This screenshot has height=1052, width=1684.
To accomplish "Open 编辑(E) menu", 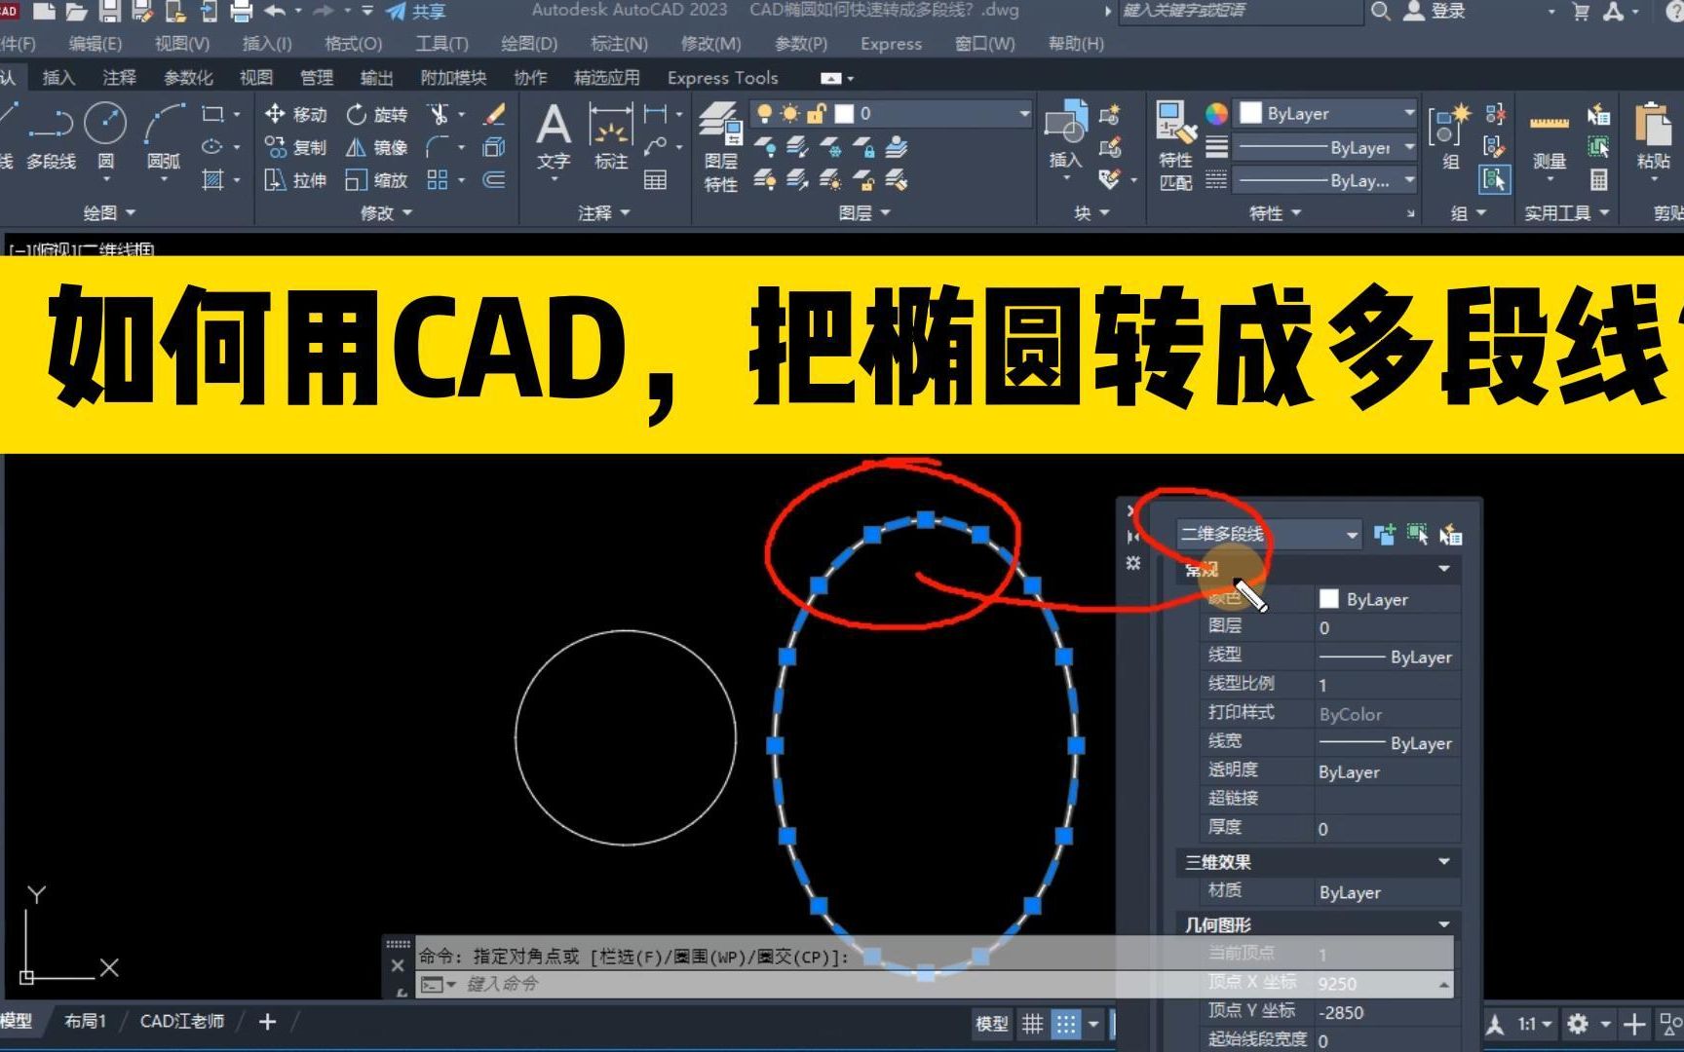I will click(x=96, y=44).
